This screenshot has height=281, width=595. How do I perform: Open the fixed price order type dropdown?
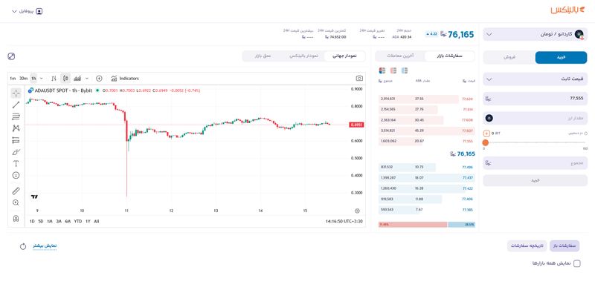coord(535,79)
